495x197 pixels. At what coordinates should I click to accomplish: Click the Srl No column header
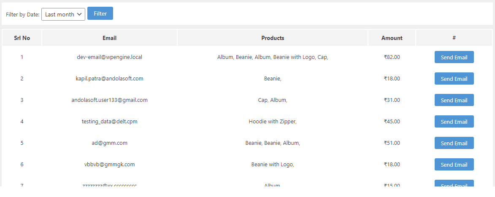[22, 38]
